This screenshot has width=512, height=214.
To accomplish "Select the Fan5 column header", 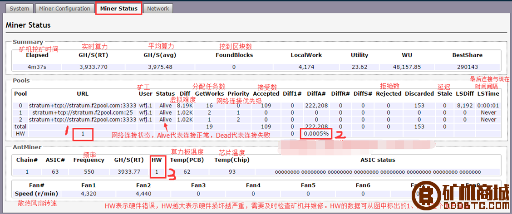I will click(308, 185).
